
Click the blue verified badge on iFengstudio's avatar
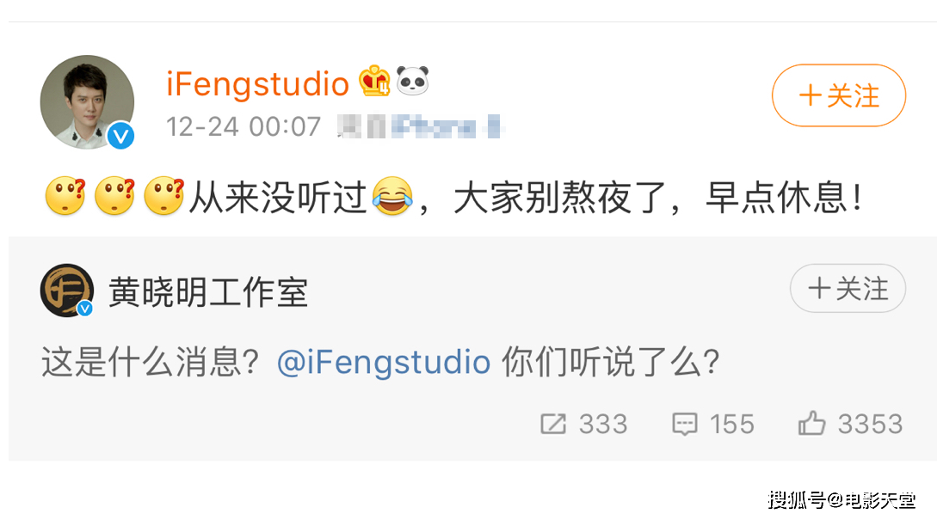121,134
